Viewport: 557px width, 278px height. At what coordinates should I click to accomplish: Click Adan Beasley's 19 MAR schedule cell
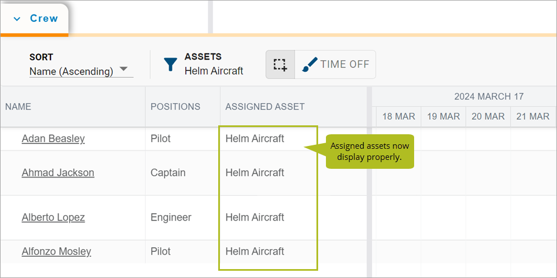443,139
